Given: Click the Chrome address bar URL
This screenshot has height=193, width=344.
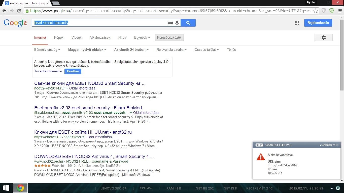Looking at the screenshot, I should (x=171, y=11).
